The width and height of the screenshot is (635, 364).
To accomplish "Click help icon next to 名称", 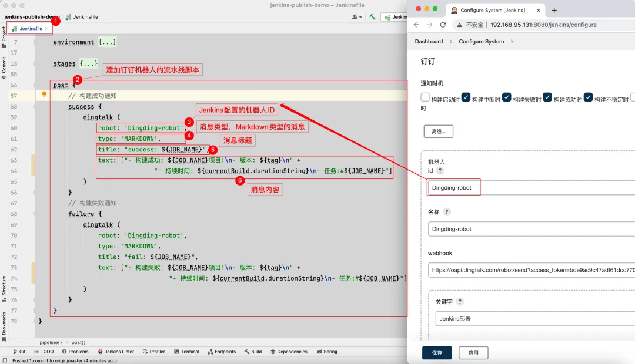I will [x=447, y=212].
